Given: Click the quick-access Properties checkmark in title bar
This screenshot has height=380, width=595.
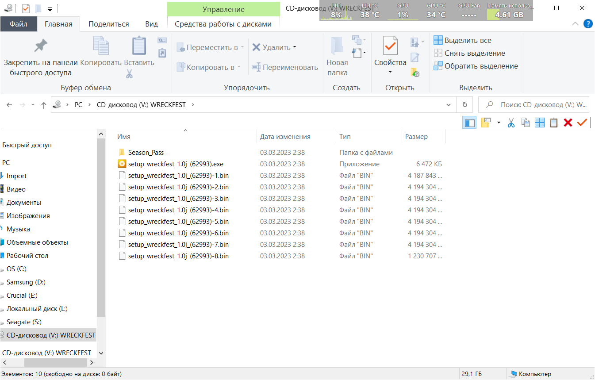Looking at the screenshot, I should 25,8.
